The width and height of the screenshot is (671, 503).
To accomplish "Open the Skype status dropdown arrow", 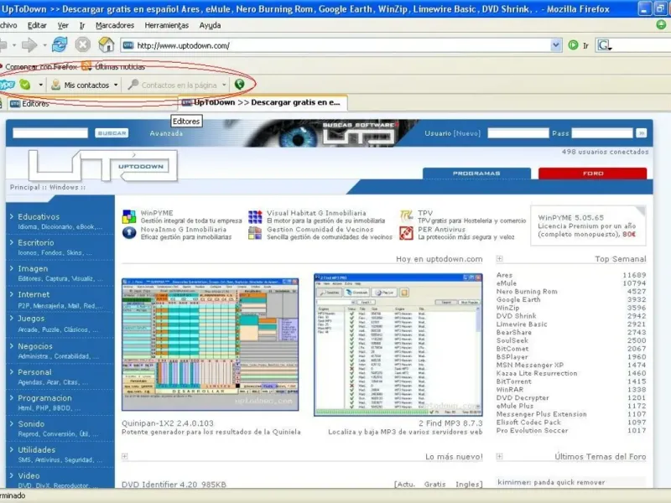I will pyautogui.click(x=40, y=85).
